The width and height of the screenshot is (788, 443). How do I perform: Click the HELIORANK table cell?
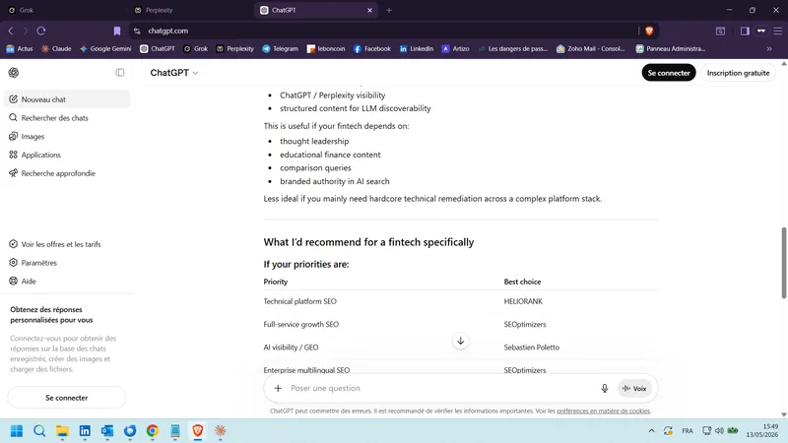pyautogui.click(x=523, y=301)
